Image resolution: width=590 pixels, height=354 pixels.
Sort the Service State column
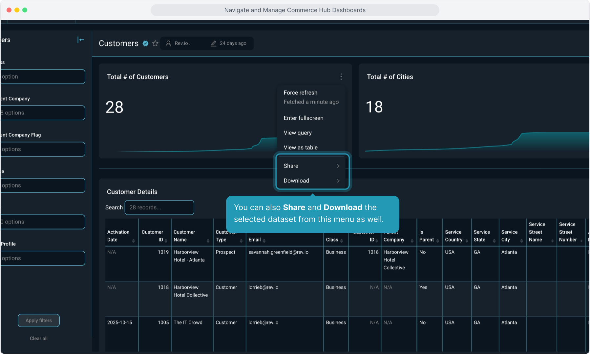coord(494,241)
